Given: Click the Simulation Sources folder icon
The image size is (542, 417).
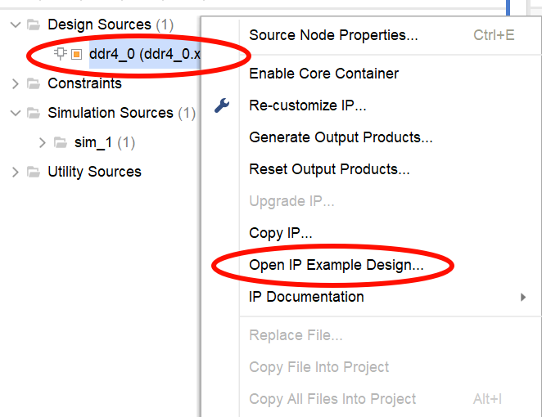Looking at the screenshot, I should click(x=34, y=113).
